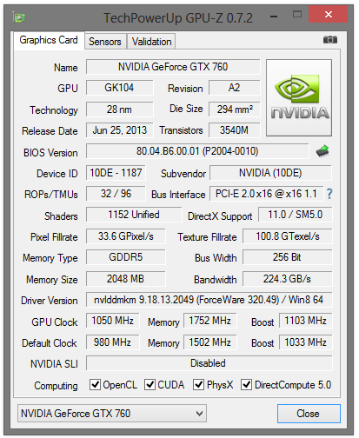Click the NVIDIA SLI field Disabled

pyautogui.click(x=209, y=363)
